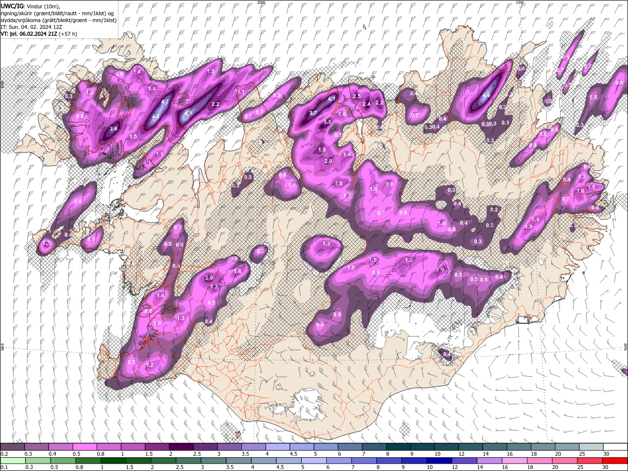Click the 3.3 precipitation value on the map
The height and width of the screenshot is (471, 628).
(327, 121)
